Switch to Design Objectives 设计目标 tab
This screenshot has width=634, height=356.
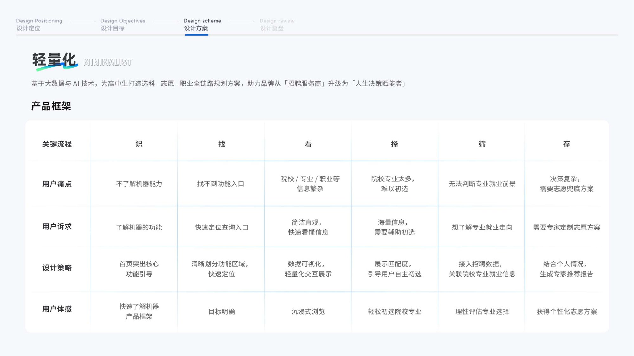click(x=123, y=25)
